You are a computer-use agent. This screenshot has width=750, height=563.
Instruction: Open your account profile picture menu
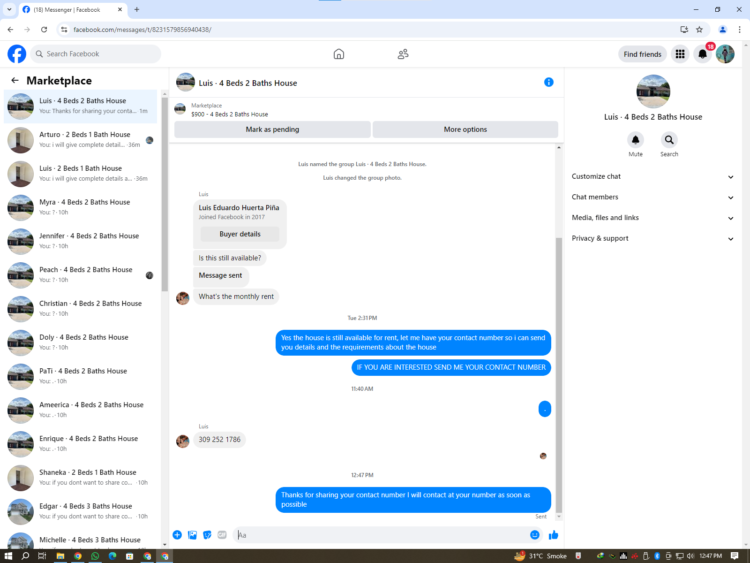(725, 54)
